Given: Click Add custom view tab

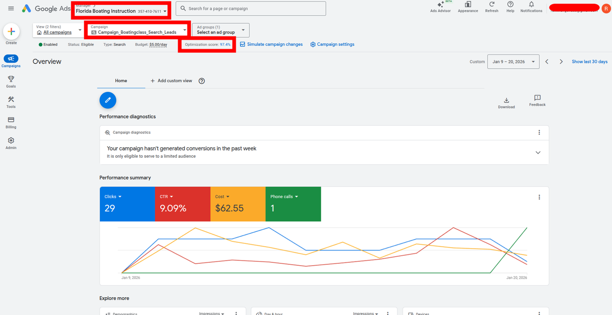Looking at the screenshot, I should tap(171, 81).
